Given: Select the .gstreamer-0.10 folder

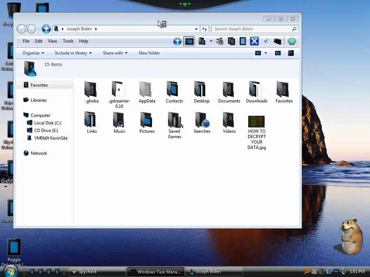Looking at the screenshot, I should pyautogui.click(x=119, y=95).
